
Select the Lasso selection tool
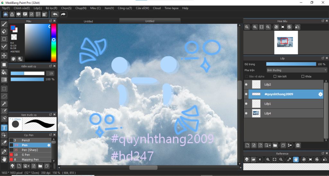(4, 96)
